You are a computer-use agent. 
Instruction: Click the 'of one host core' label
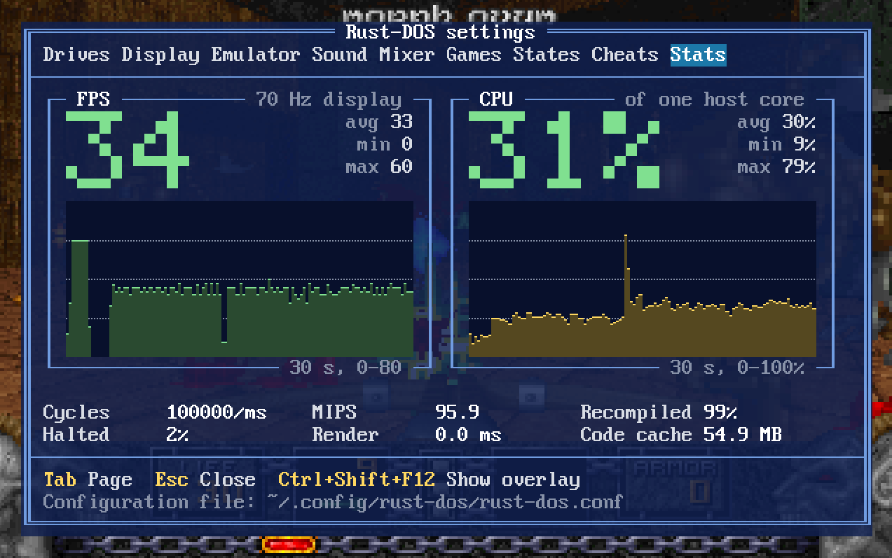coord(715,99)
